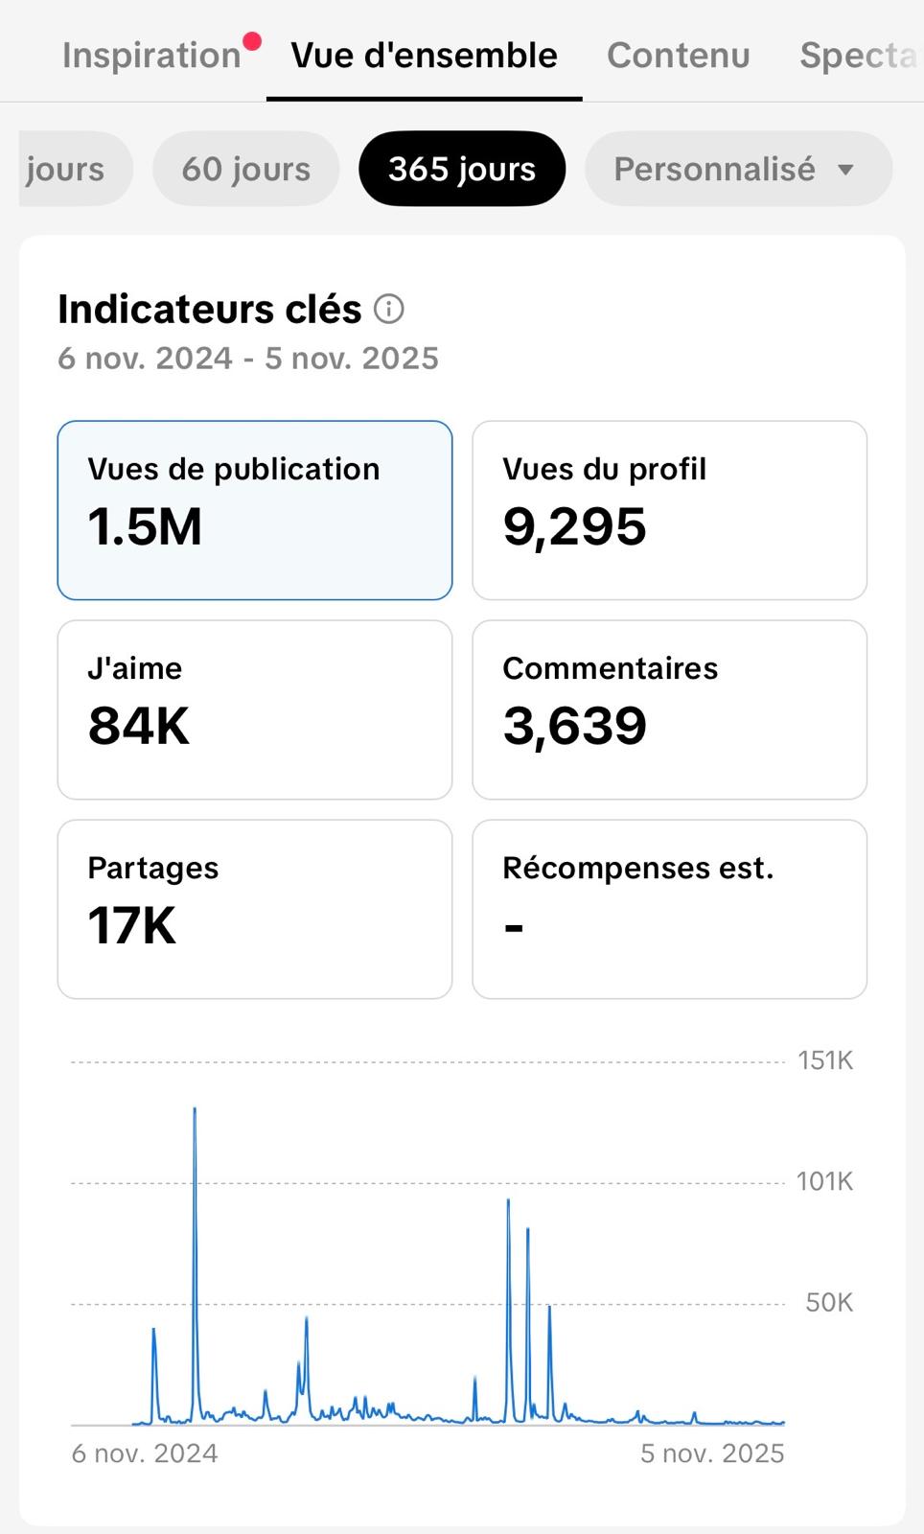Select the Récompenses est. metric card
The width and height of the screenshot is (924, 1534).
pyautogui.click(x=669, y=909)
